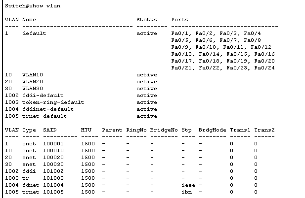The height and width of the screenshot is (198, 305).
Task: Click the MTU column header
Action: coord(86,130)
